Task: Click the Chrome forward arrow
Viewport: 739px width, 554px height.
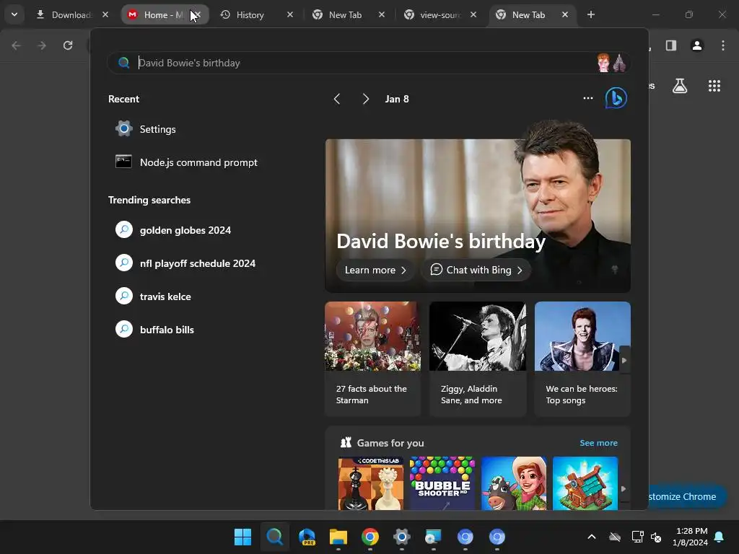Action: pyautogui.click(x=42, y=45)
